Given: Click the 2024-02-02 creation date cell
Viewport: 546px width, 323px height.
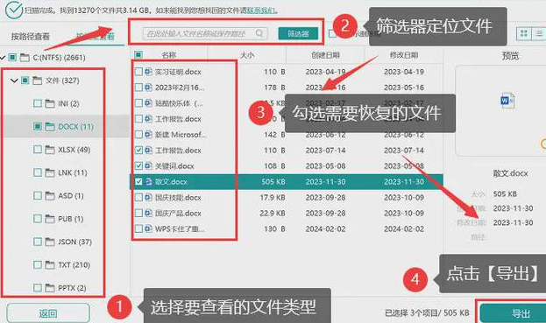Looking at the screenshot, I should 325,228.
